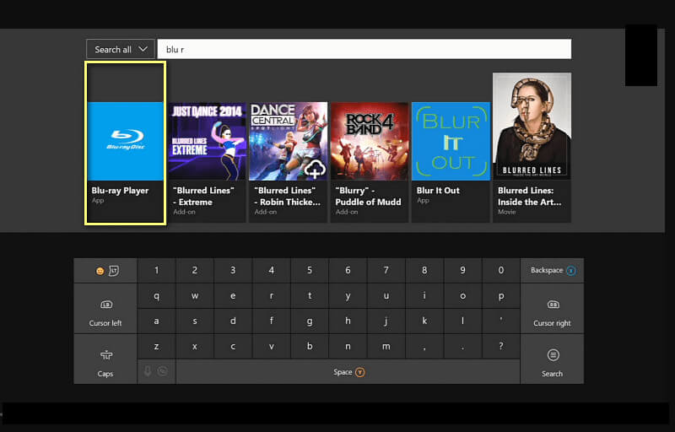Tap the o key
The width and height of the screenshot is (675, 432).
(462, 296)
